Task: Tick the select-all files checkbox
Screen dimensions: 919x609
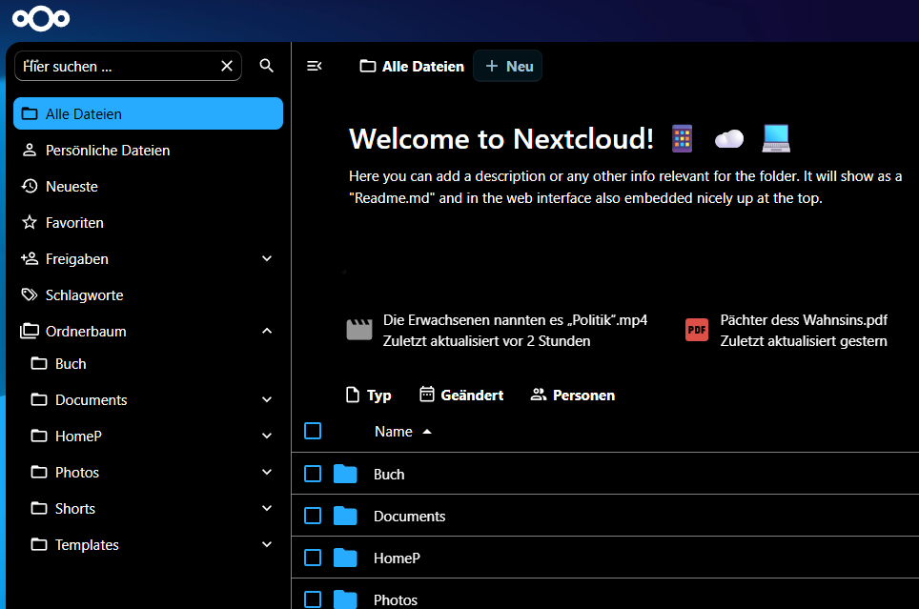Action: point(313,432)
